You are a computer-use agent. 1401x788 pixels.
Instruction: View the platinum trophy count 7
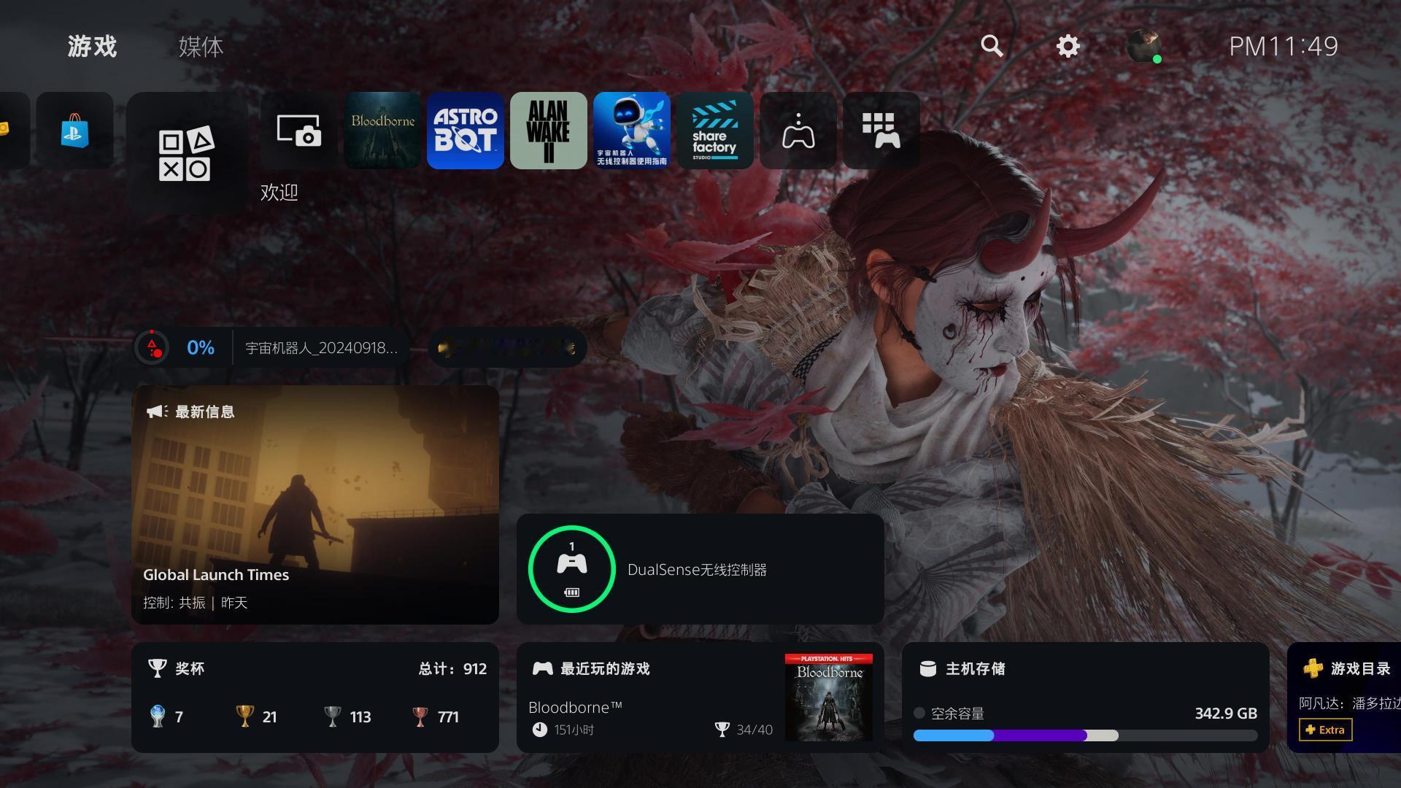click(166, 716)
